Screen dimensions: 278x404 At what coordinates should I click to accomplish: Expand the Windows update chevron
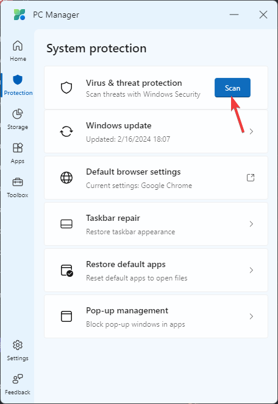point(251,131)
